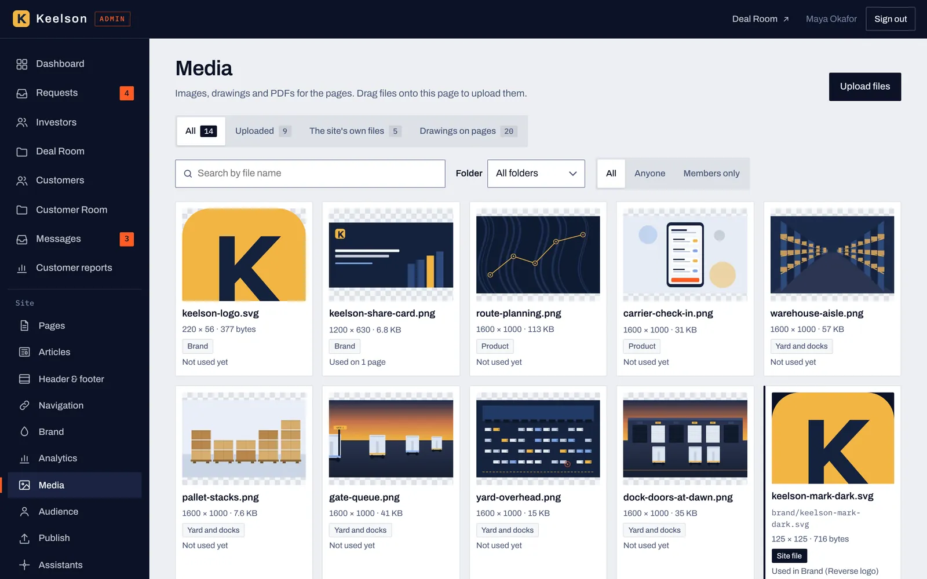Click the Site file tag on keelson-mark-dark.svg
The image size is (927, 579).
(x=789, y=556)
